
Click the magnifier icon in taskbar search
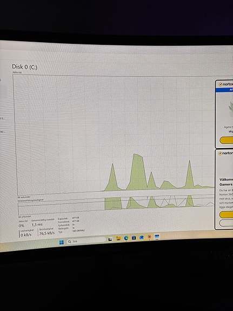pyautogui.click(x=69, y=242)
